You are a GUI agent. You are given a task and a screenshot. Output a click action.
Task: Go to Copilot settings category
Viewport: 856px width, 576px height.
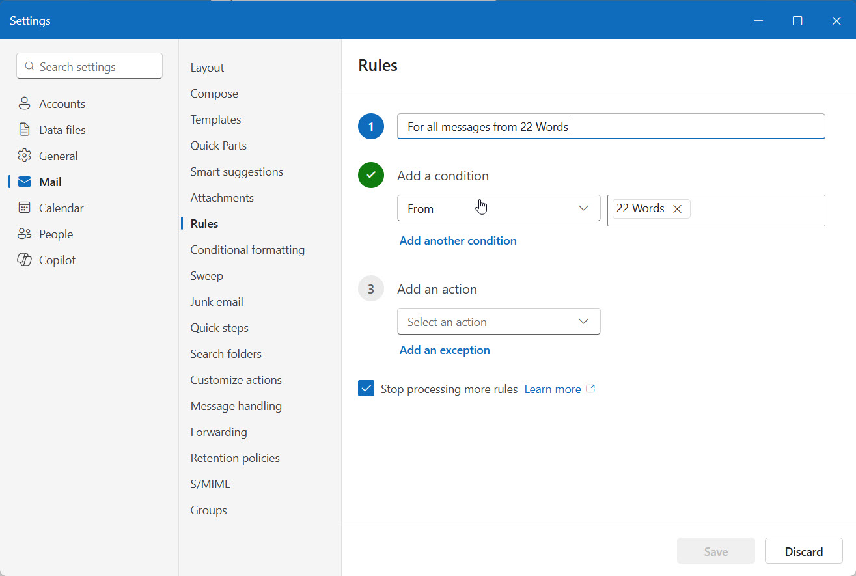(x=57, y=260)
